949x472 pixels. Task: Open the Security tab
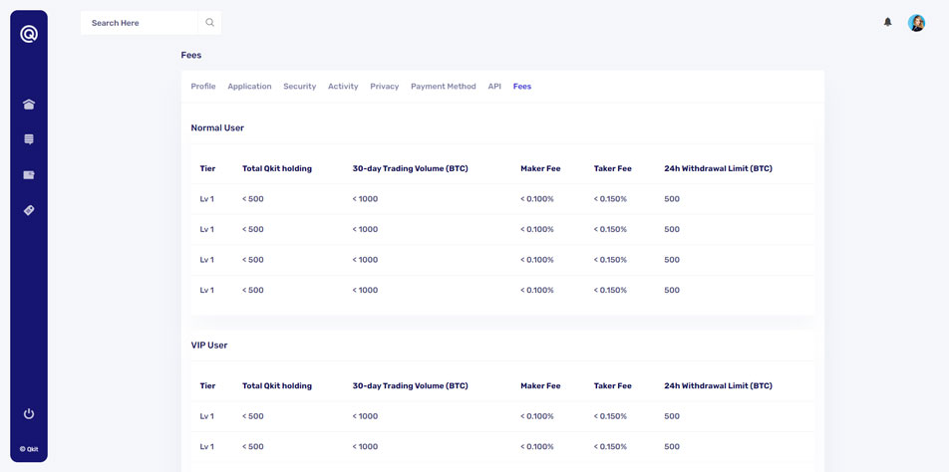tap(299, 87)
